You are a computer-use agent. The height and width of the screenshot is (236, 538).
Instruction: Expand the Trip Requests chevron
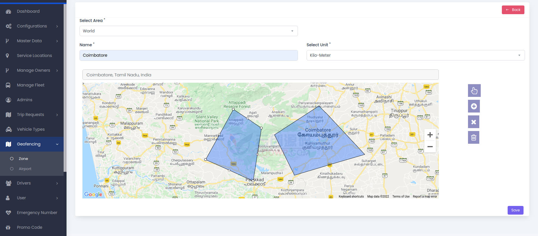[x=57, y=115]
